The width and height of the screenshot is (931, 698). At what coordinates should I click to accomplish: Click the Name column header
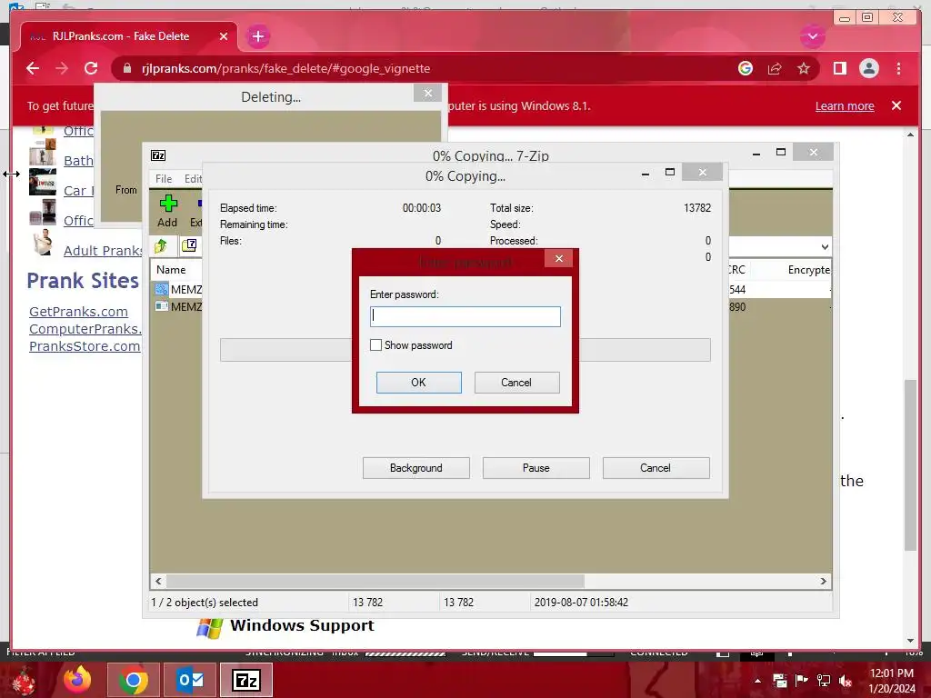(x=171, y=269)
